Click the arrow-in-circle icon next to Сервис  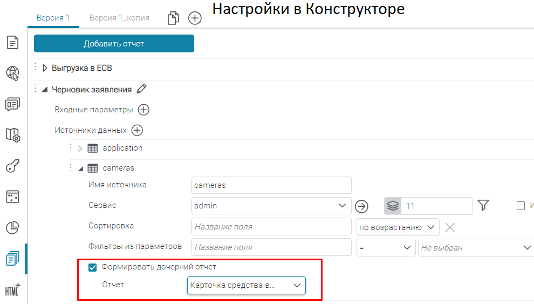(x=361, y=206)
